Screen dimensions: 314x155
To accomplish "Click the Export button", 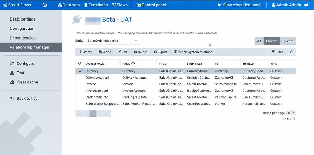I will click(160, 52).
